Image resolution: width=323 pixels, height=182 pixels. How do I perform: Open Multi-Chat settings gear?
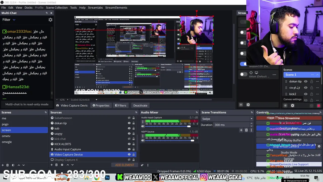click(50, 20)
